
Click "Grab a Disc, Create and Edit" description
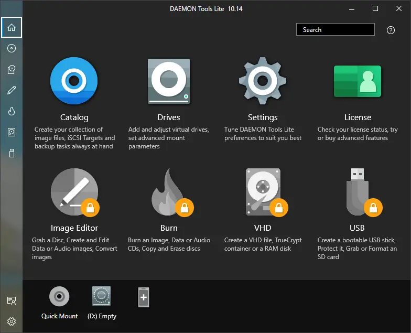pos(70,240)
